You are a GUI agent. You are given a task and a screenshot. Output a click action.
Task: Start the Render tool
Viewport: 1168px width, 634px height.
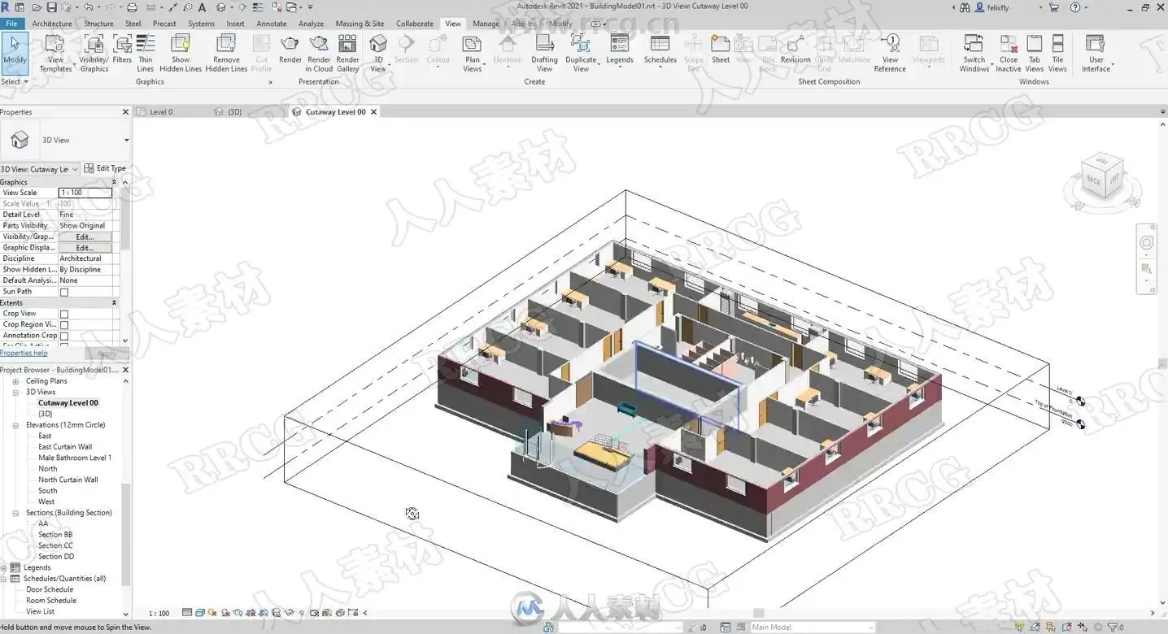[290, 49]
